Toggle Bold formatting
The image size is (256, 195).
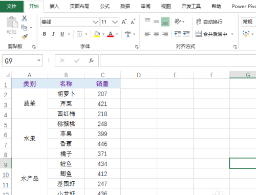45,34
